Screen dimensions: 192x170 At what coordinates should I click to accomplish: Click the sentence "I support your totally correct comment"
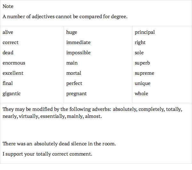(x=47, y=154)
